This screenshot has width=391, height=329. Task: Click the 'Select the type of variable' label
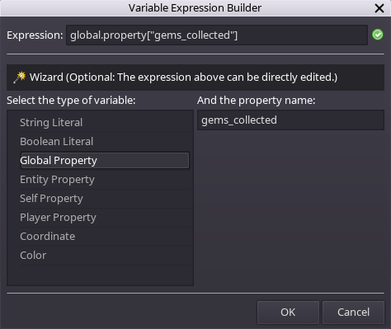click(71, 101)
